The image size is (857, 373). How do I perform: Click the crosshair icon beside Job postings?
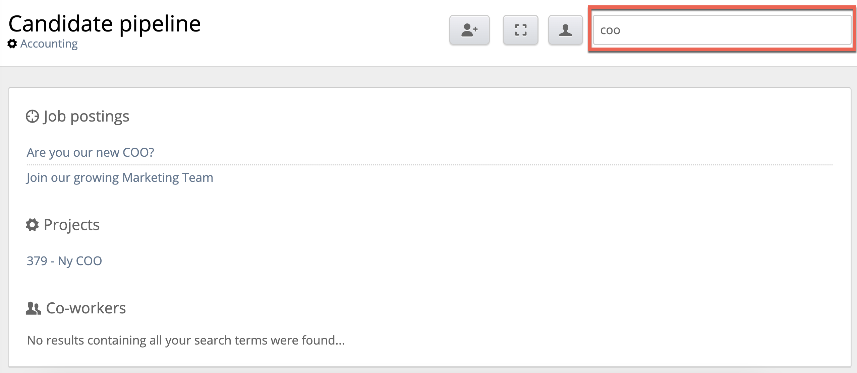pos(32,117)
